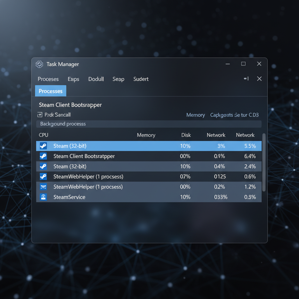The image size is (299, 299).
Task: Click the 6.4% network value
Action: pos(250,156)
